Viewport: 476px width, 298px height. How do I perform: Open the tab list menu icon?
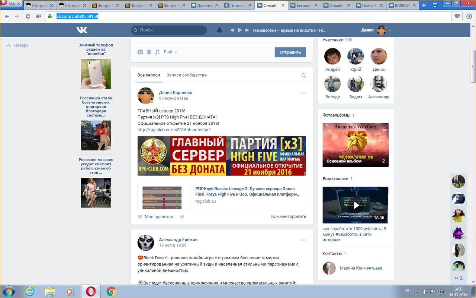click(x=435, y=5)
